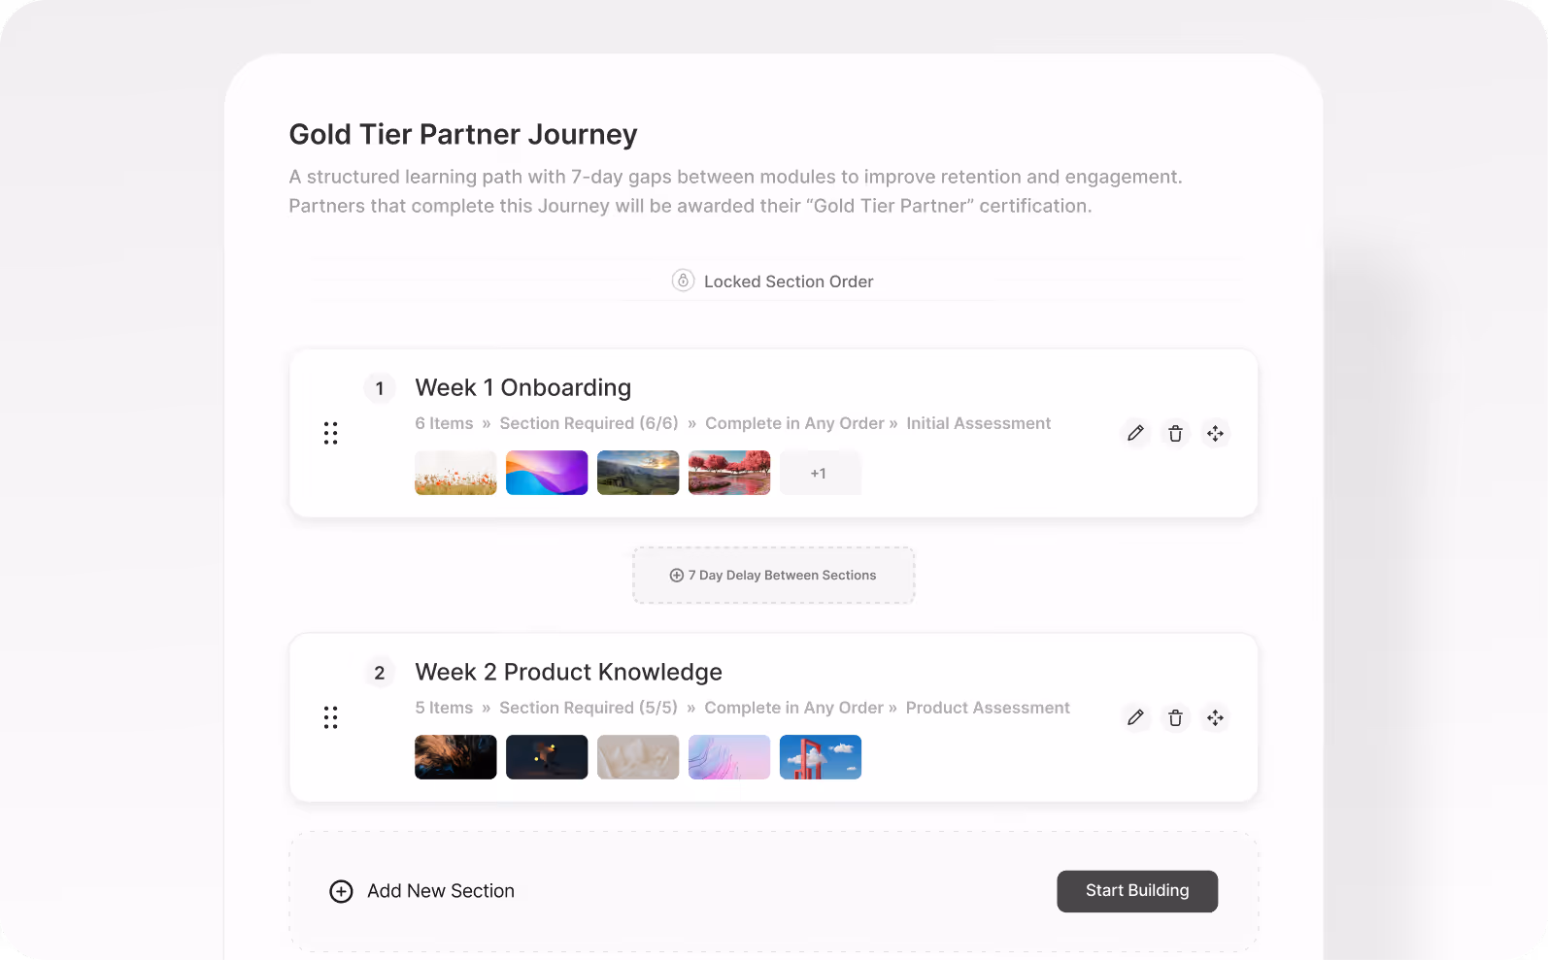Open the +1 more items tile in Week 1

coord(821,473)
